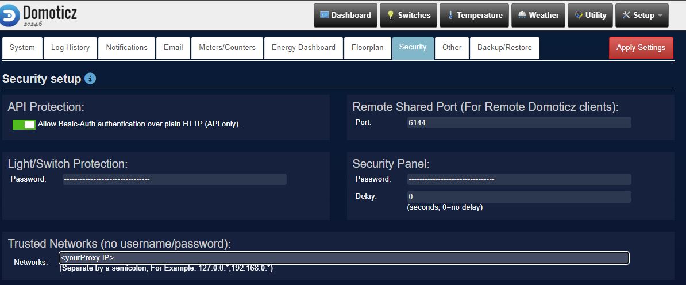Click the Remote Shared Port field
This screenshot has width=686, height=285.
point(518,122)
